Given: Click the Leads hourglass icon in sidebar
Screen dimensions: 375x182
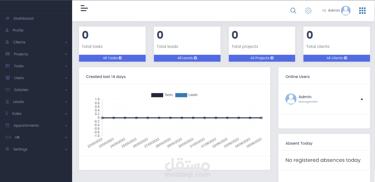Looking at the screenshot, I should point(7,102).
